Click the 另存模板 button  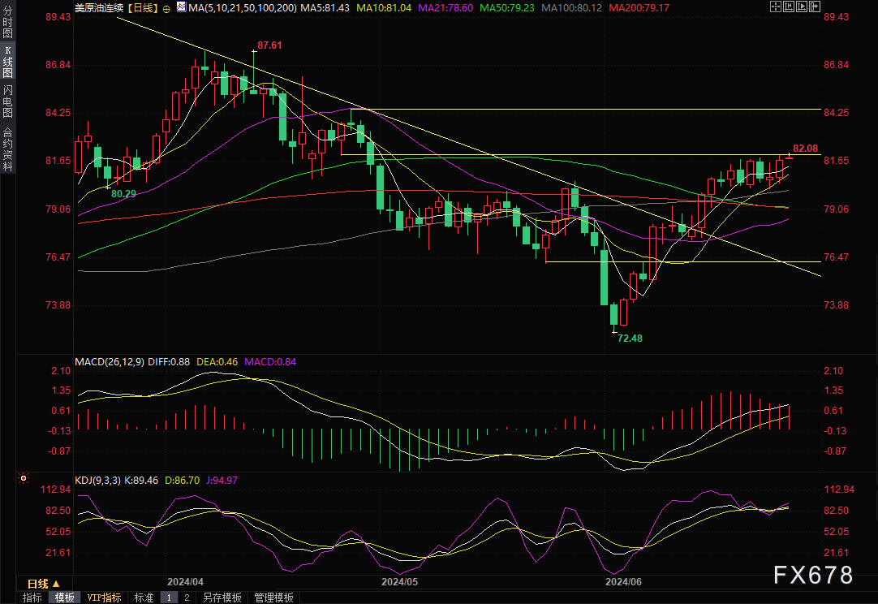pyautogui.click(x=222, y=598)
